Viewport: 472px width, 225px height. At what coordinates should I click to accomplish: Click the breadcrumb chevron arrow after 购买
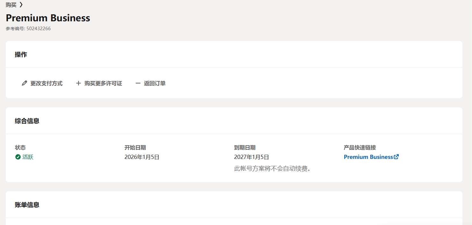[x=21, y=5]
